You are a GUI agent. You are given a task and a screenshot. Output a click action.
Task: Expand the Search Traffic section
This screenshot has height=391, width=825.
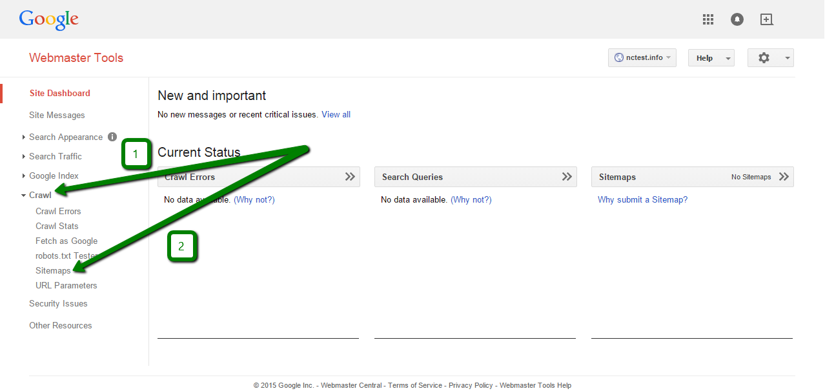tap(55, 156)
